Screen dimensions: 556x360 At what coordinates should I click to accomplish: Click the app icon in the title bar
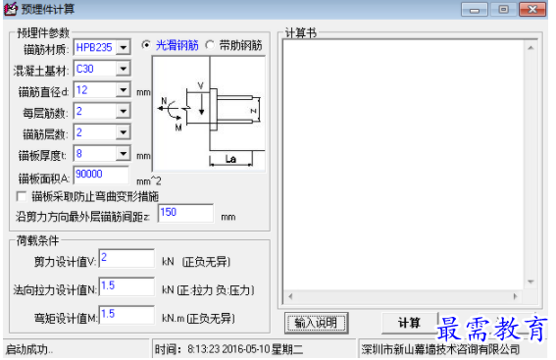(x=11, y=9)
